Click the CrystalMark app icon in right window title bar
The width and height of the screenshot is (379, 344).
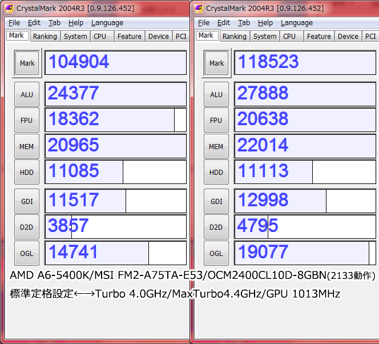click(x=199, y=9)
